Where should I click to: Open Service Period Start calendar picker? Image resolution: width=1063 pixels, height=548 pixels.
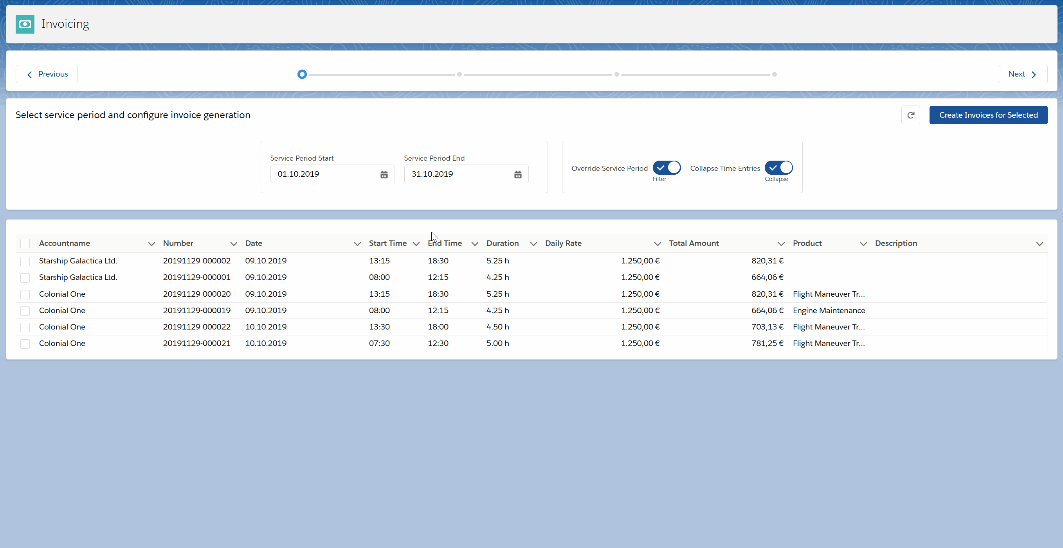384,175
